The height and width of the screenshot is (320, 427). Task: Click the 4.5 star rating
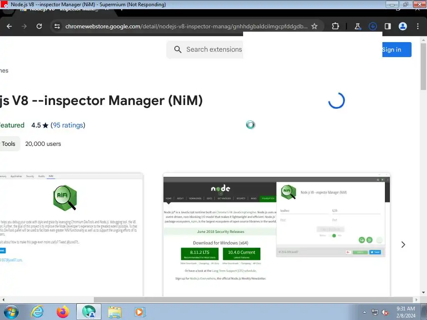tap(40, 125)
